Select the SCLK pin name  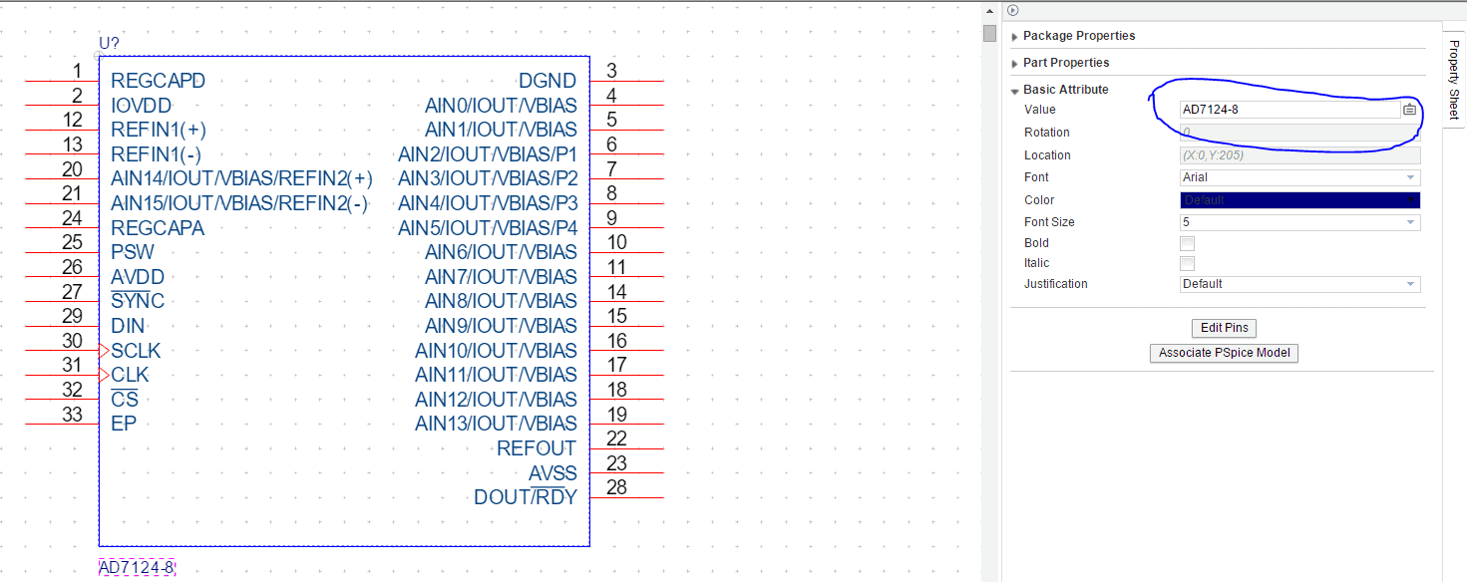pyautogui.click(x=136, y=351)
